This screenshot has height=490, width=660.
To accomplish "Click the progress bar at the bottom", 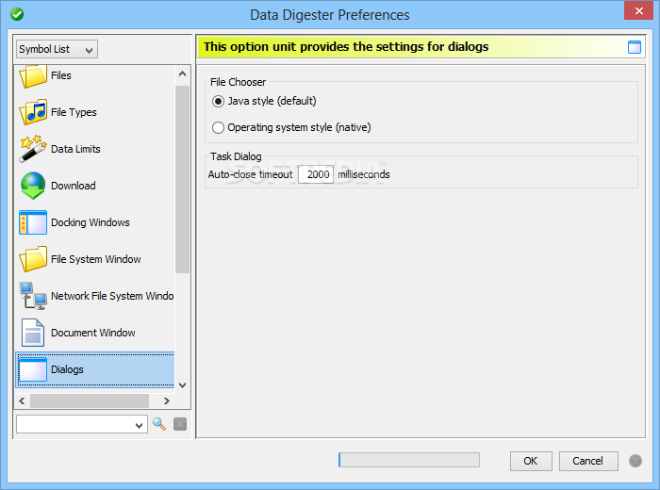I will tap(408, 460).
